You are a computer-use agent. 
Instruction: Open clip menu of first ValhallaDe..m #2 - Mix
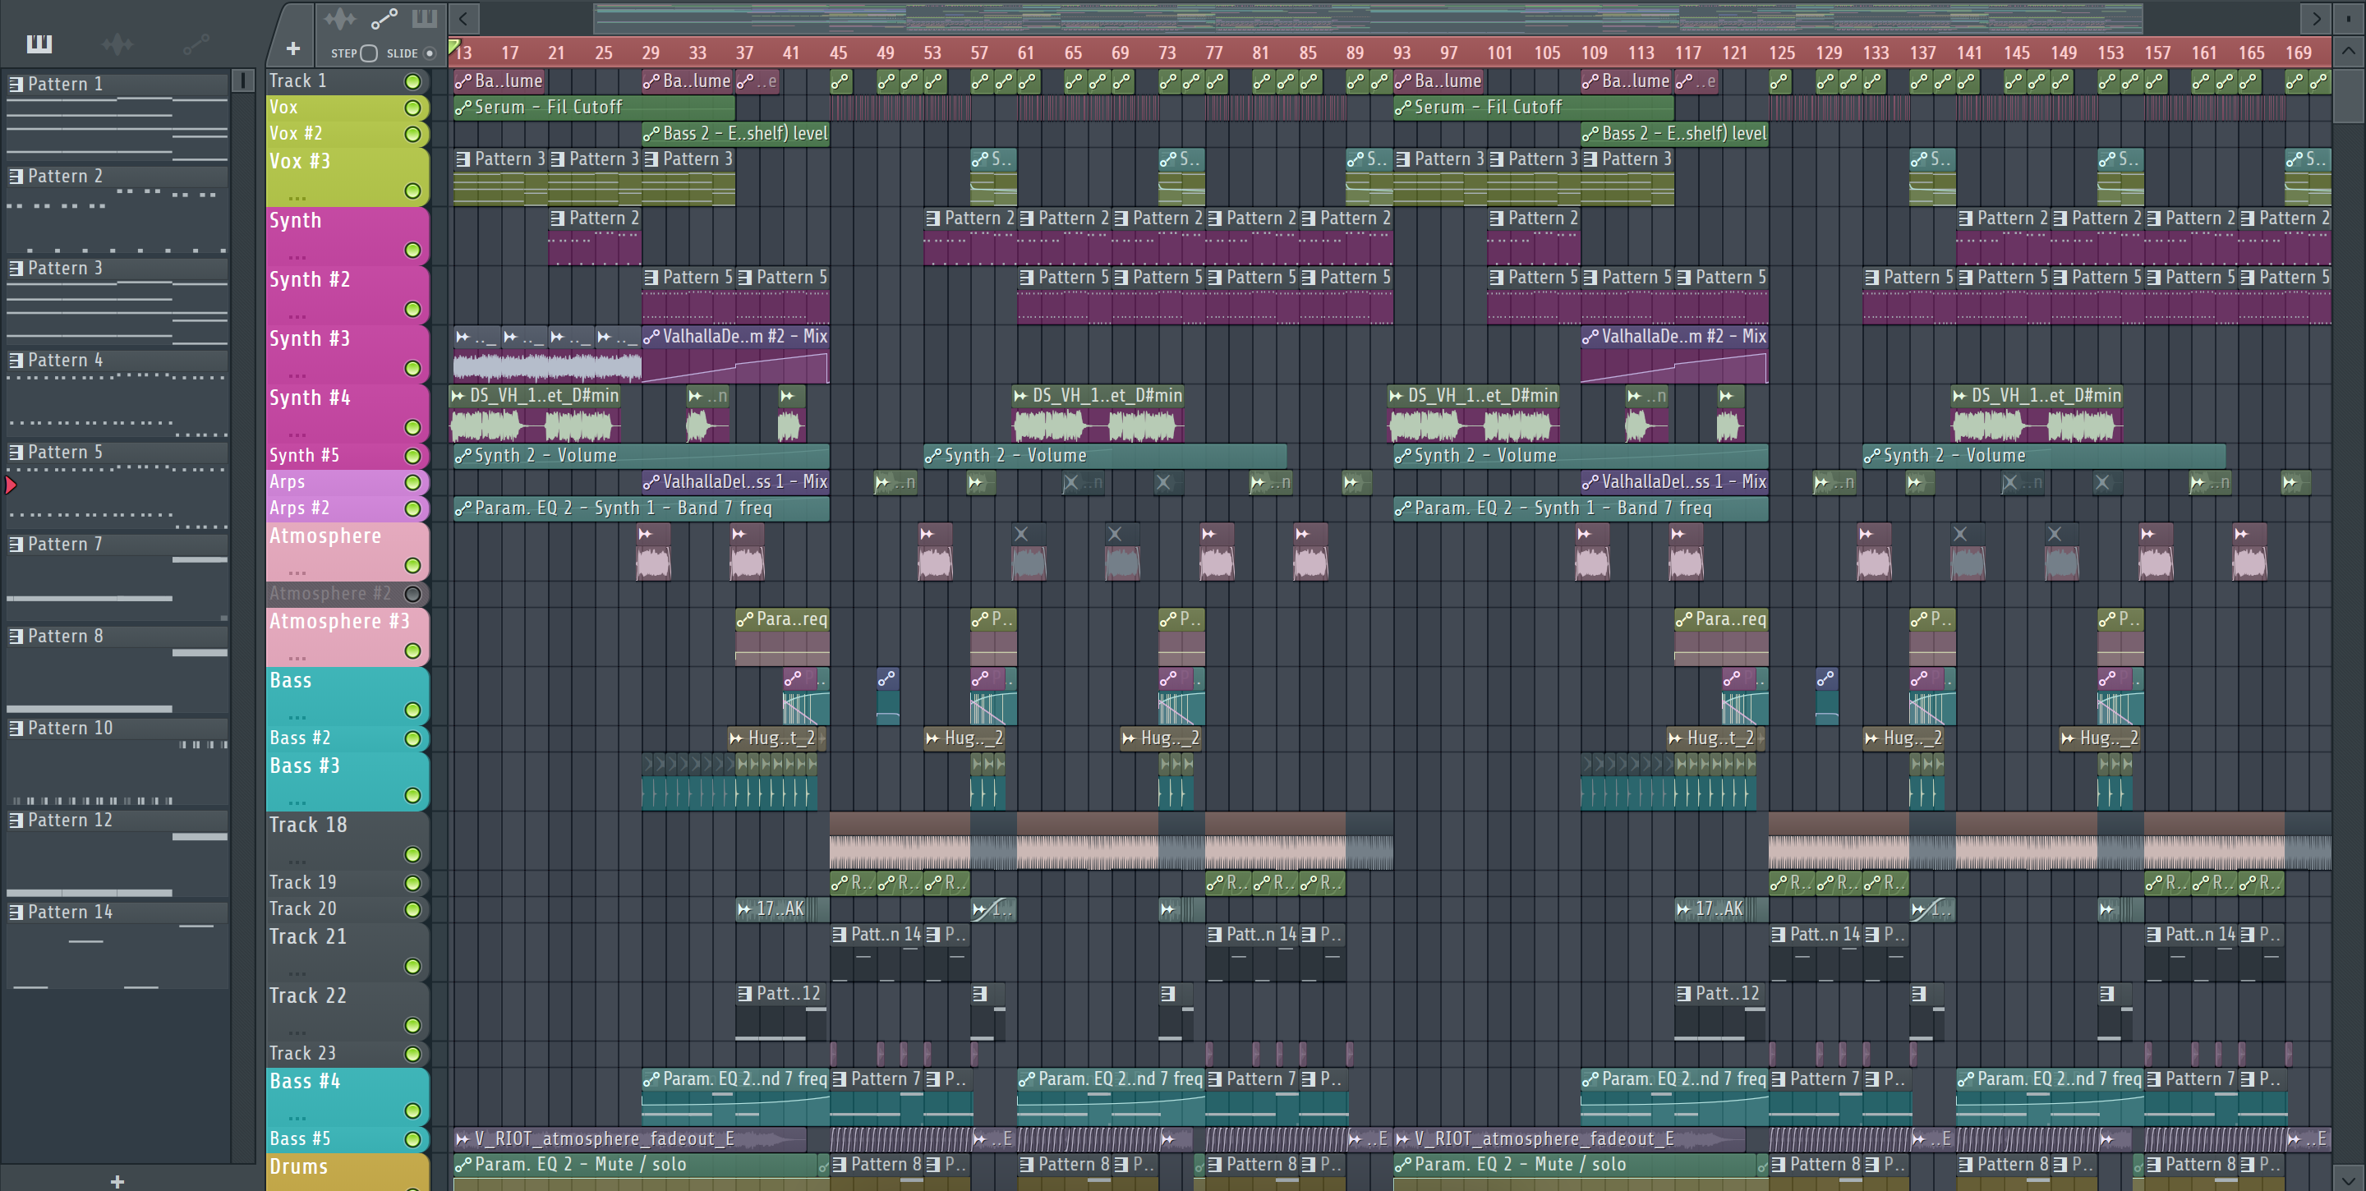click(651, 337)
